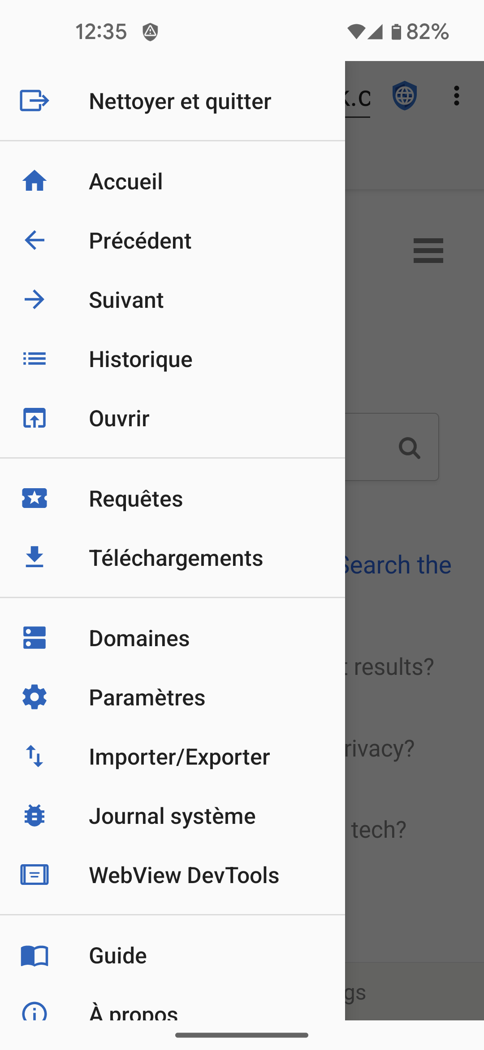
Task: Tap the Requêtes star badge icon
Action: tap(35, 499)
